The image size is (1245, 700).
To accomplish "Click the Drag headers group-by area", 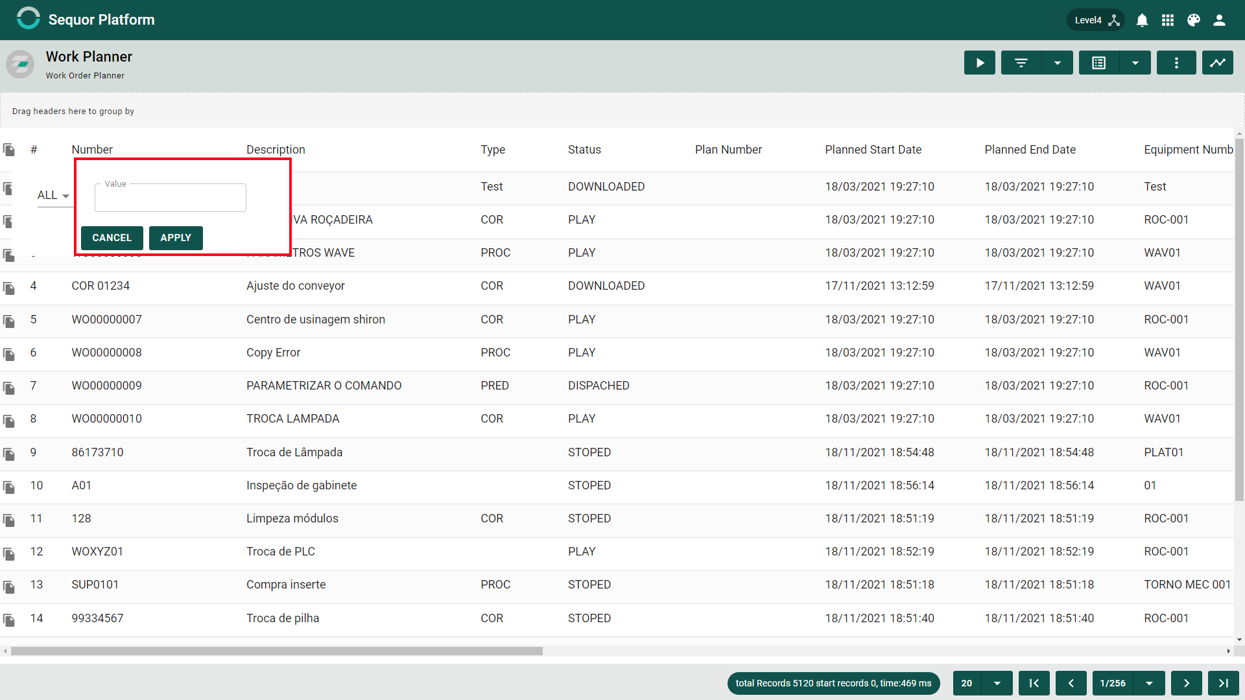I will [622, 111].
